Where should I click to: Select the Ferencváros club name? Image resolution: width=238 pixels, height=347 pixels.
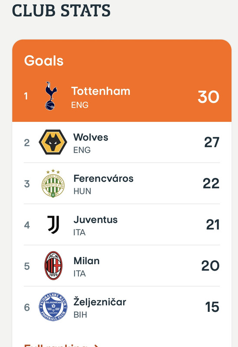click(104, 178)
